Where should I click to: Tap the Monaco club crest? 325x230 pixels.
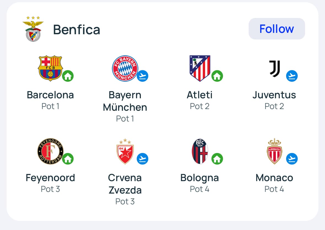(x=274, y=151)
